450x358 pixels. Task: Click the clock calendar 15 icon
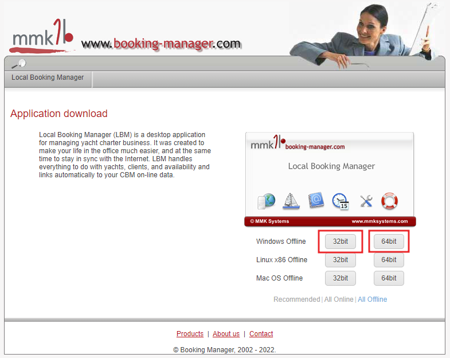click(x=341, y=201)
